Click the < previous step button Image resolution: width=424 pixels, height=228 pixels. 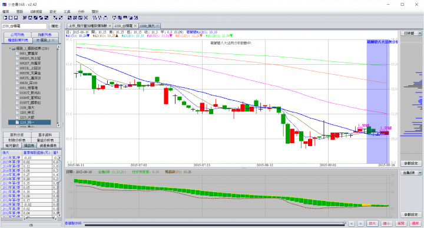coord(352,223)
